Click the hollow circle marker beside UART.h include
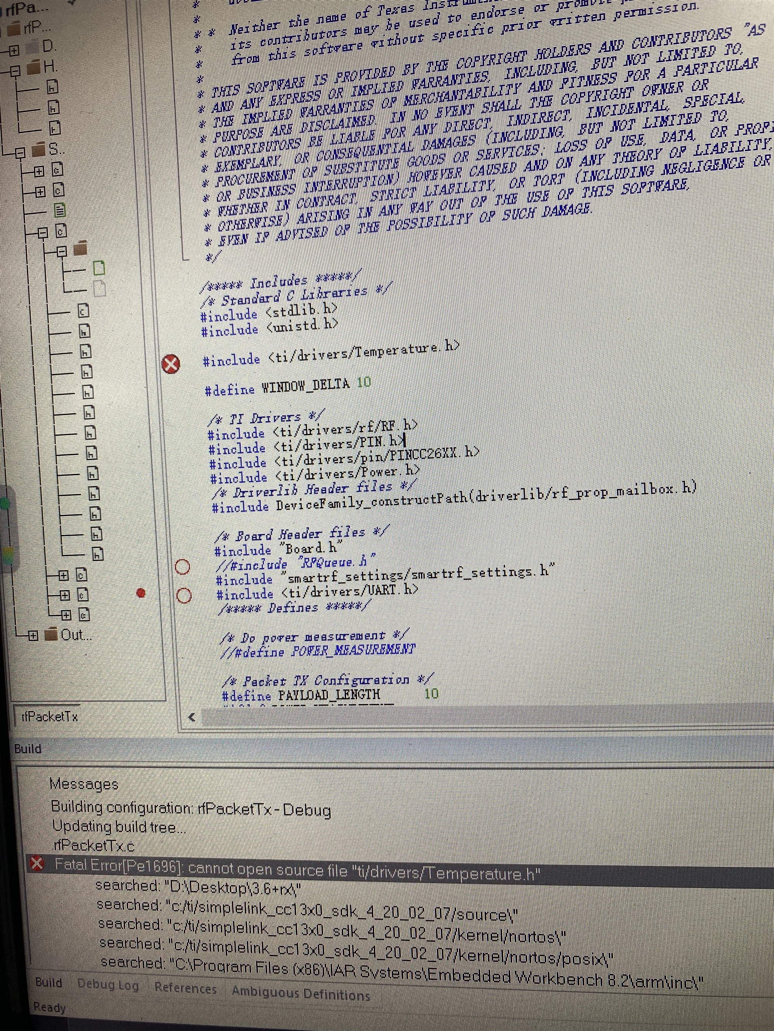The height and width of the screenshot is (1031, 774). pyautogui.click(x=184, y=595)
